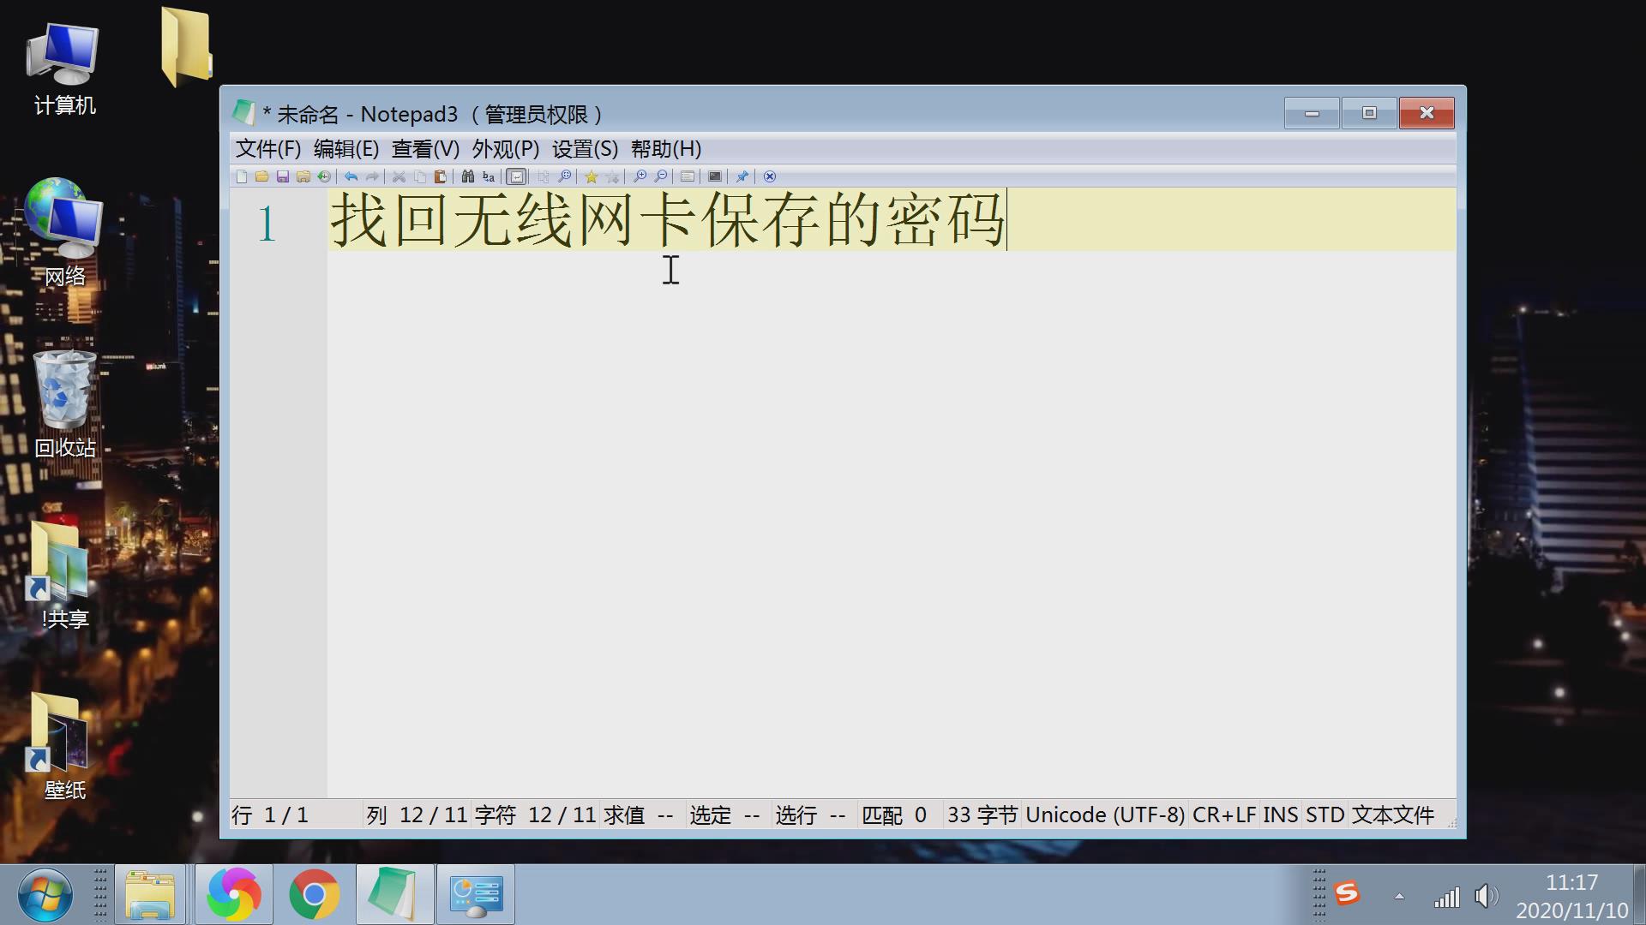Create a new document in Notepad3
The image size is (1646, 925).
241,176
